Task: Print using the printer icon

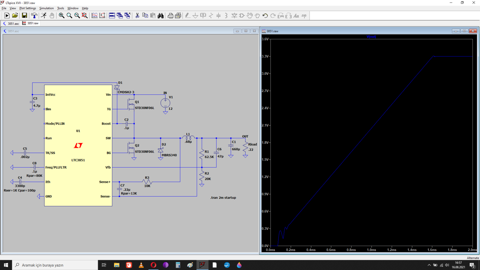Action: coord(170,15)
